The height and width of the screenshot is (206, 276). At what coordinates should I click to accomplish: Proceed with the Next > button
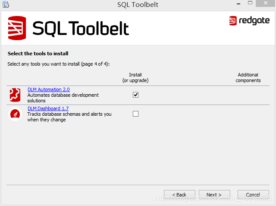214,195
